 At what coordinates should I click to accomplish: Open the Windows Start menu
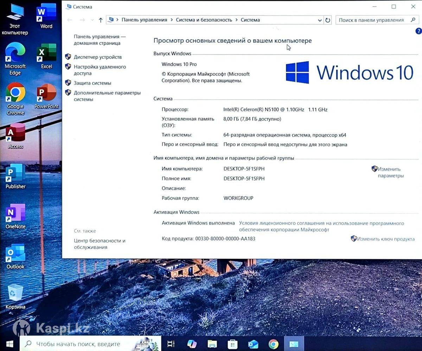pos(9,344)
